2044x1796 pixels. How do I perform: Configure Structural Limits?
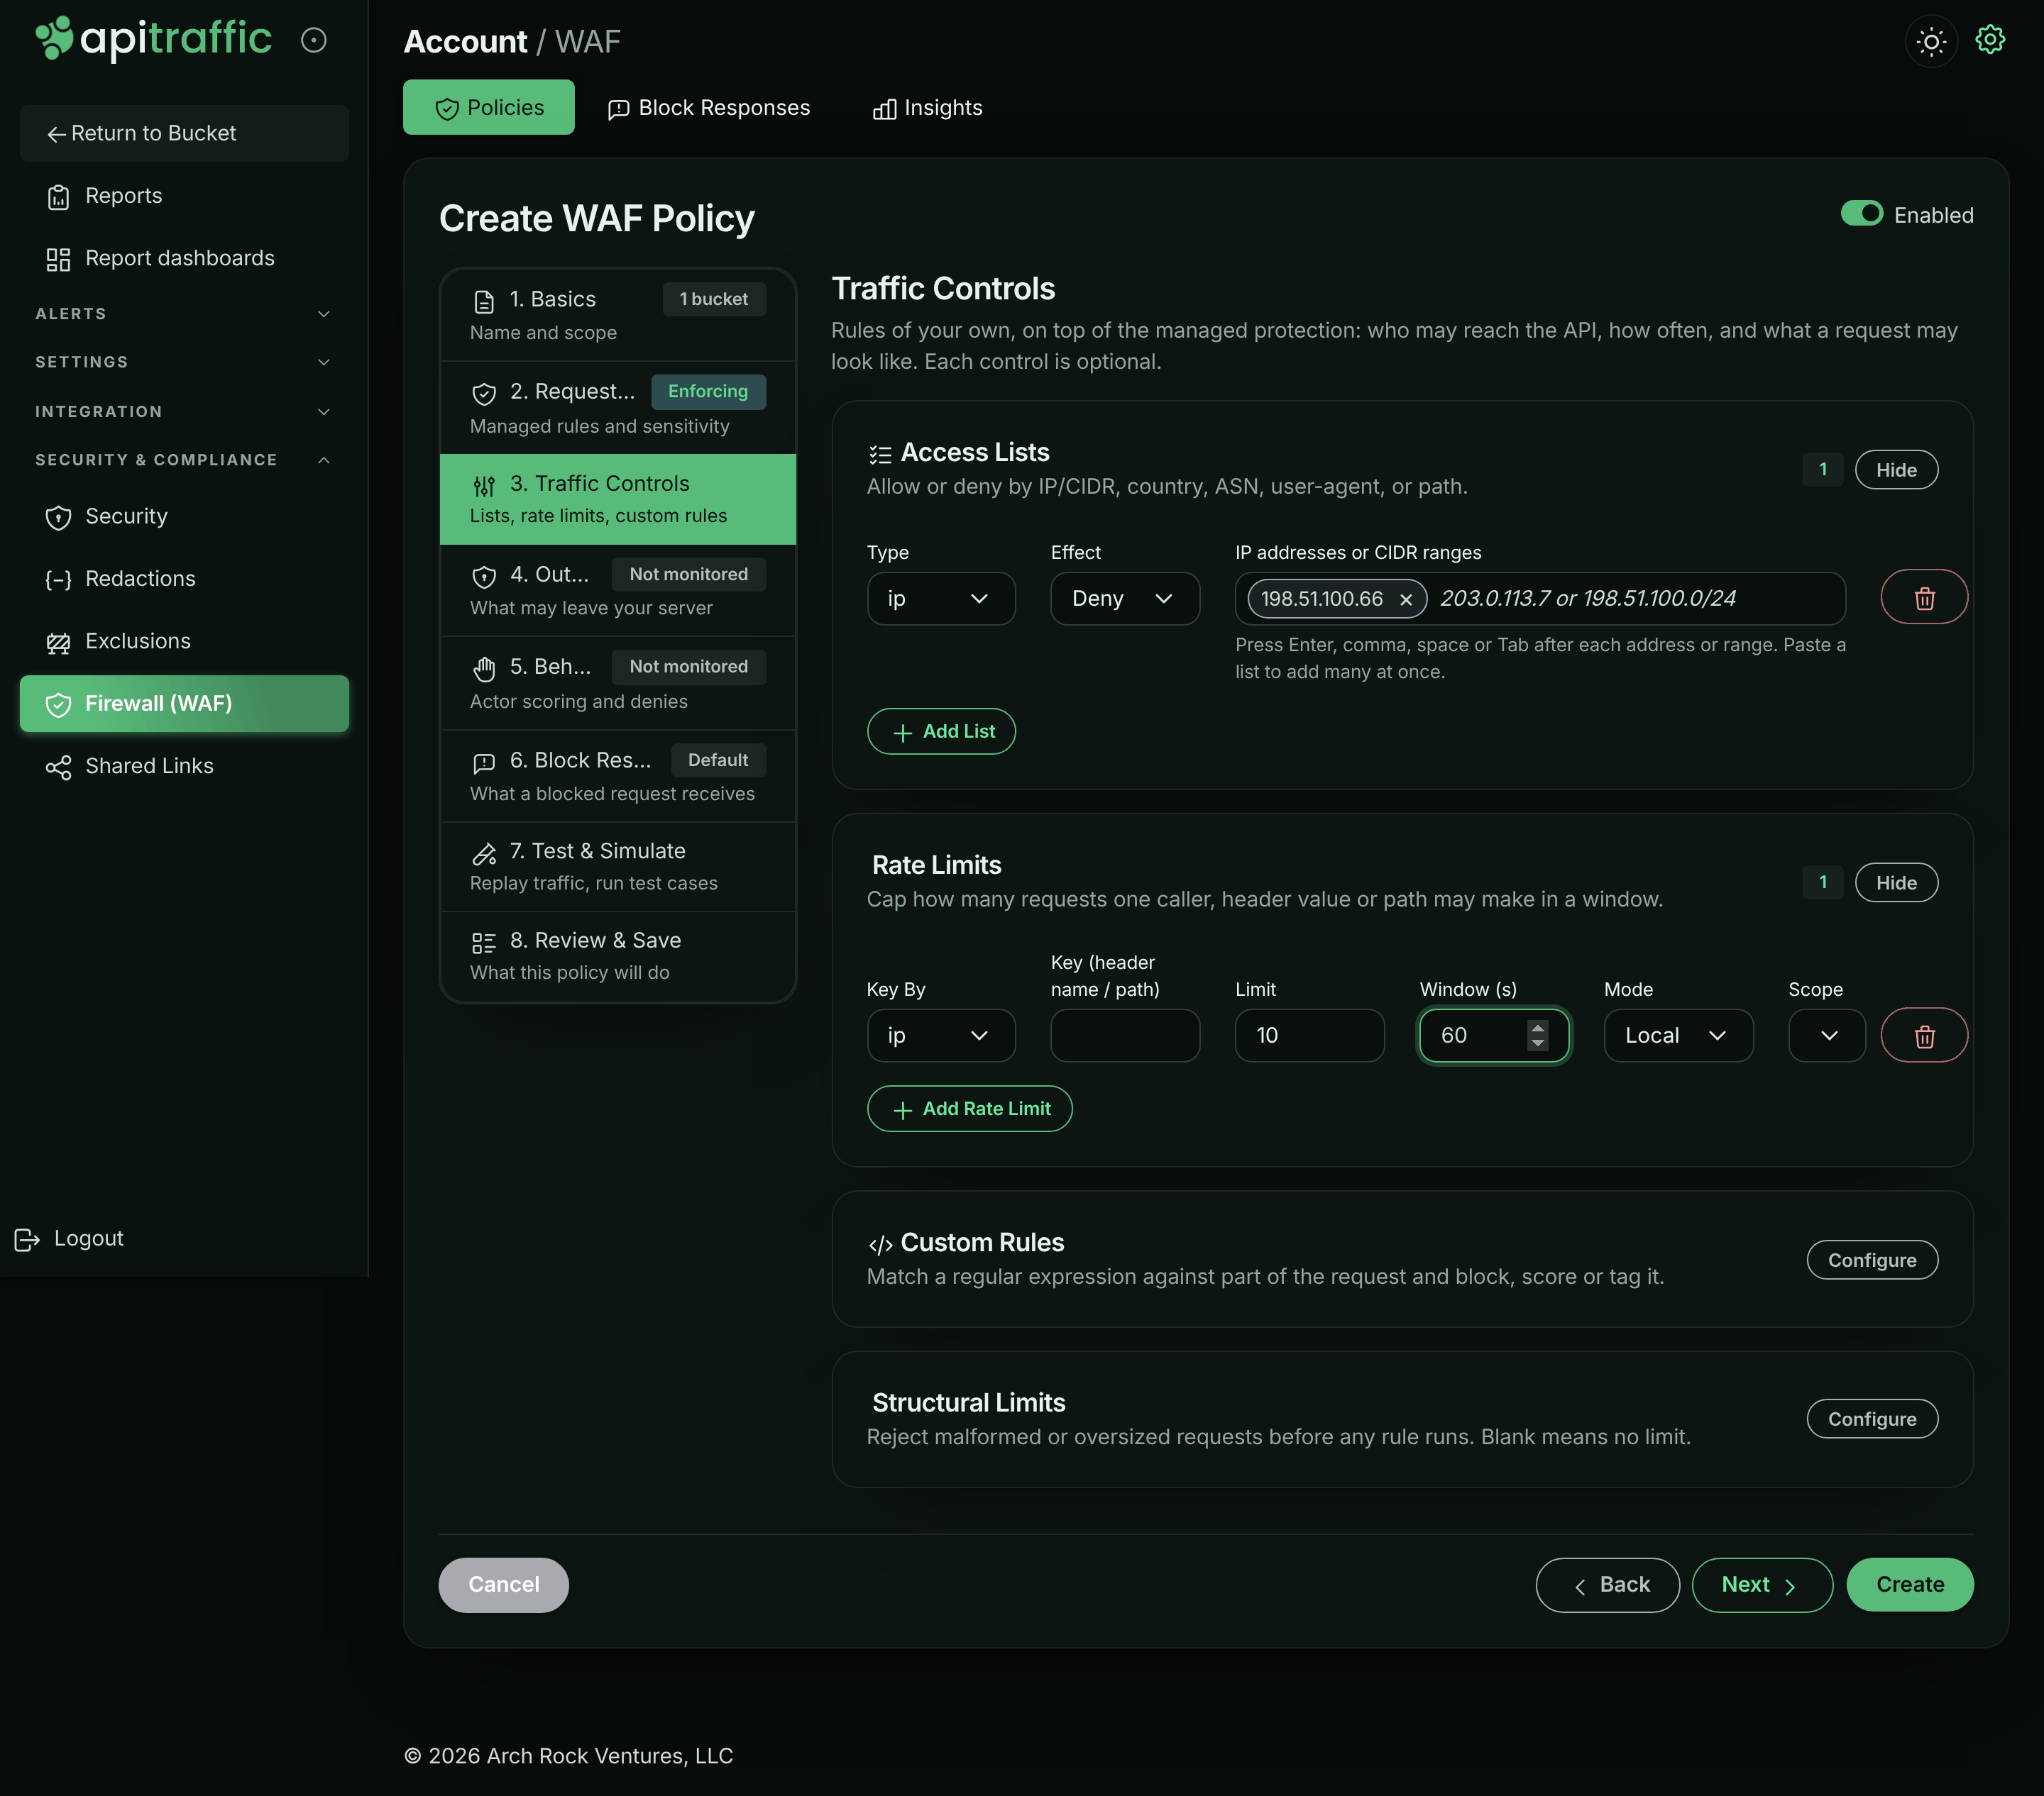pyautogui.click(x=1871, y=1419)
